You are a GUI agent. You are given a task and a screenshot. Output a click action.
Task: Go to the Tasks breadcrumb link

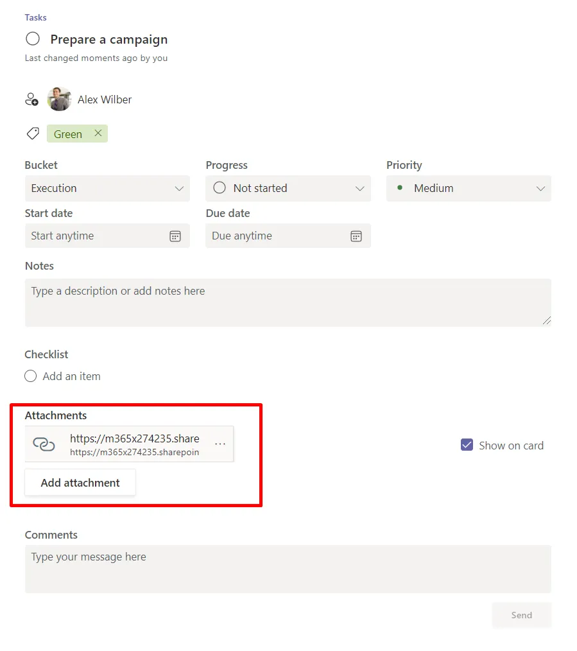36,17
